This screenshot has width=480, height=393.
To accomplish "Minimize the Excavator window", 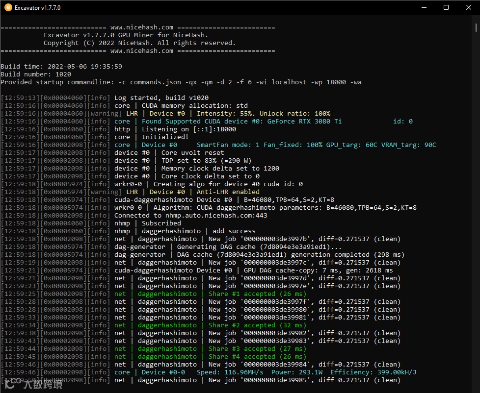I will click(424, 8).
